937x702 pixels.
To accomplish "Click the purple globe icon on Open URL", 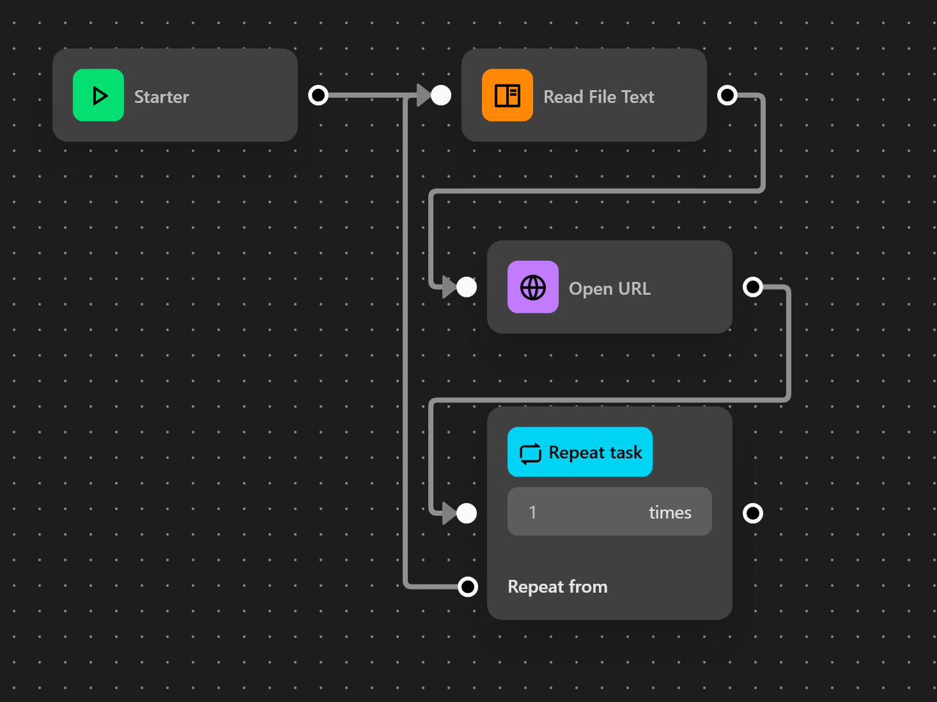I will point(533,287).
